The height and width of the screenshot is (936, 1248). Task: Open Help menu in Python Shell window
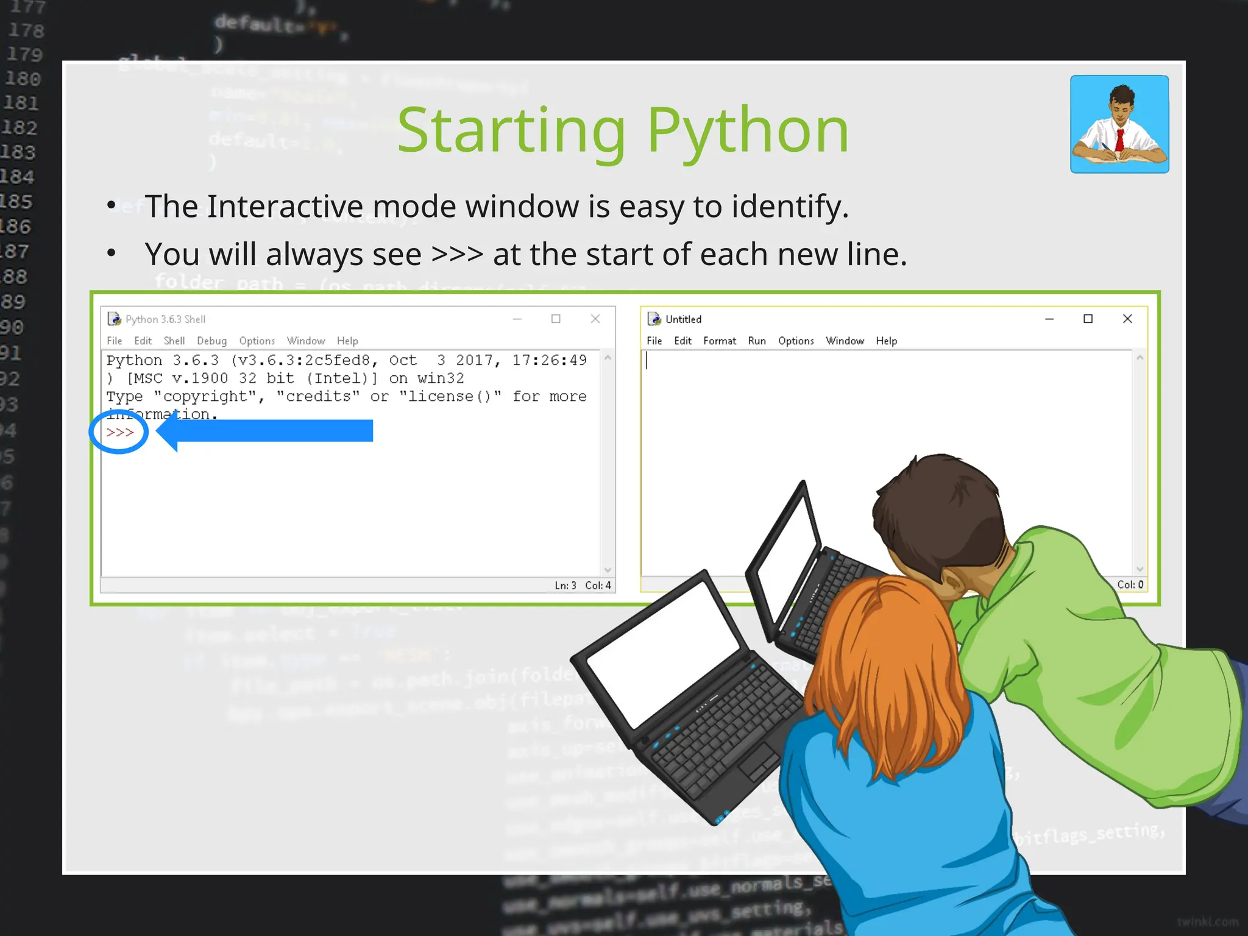tap(347, 341)
